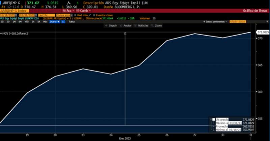Switch to the Tabla view

pyautogui.click(x=72, y=21)
